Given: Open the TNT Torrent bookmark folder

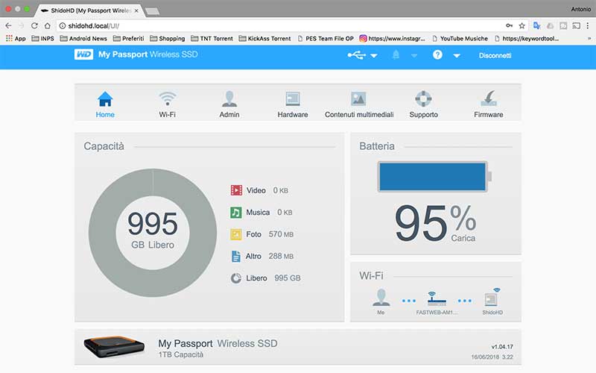Looking at the screenshot, I should click(212, 39).
